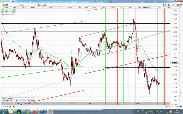Click the Australia flag event near dashed line
This screenshot has height=114, width=183.
(90, 103)
